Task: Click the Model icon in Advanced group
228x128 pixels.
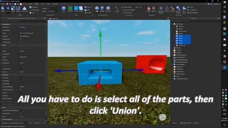Action: [x=167, y=9]
